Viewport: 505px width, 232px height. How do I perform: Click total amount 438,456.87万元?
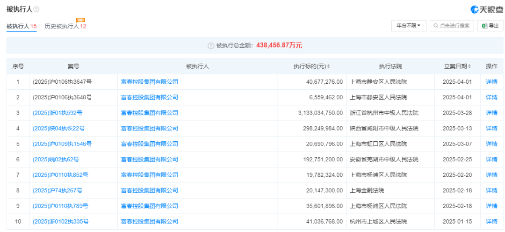(x=279, y=45)
